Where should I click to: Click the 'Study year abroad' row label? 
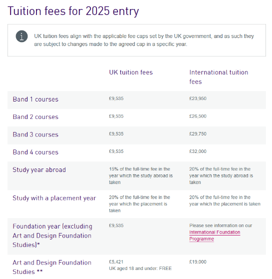point(39,169)
